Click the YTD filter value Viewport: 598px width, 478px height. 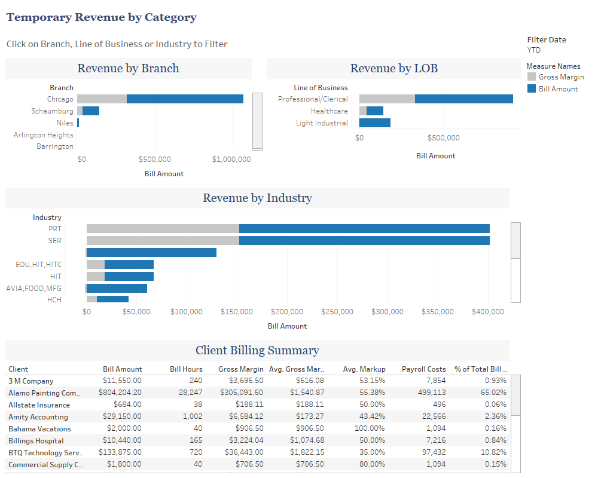pos(533,50)
